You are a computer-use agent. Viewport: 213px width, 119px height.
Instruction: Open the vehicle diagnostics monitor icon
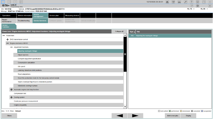(x=173, y=2)
